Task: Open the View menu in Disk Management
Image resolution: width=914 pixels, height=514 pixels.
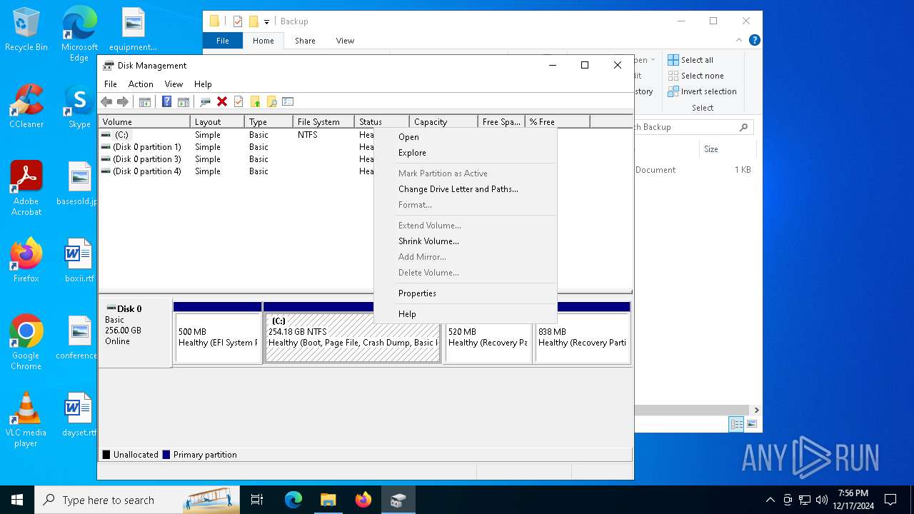Action: pyautogui.click(x=174, y=84)
